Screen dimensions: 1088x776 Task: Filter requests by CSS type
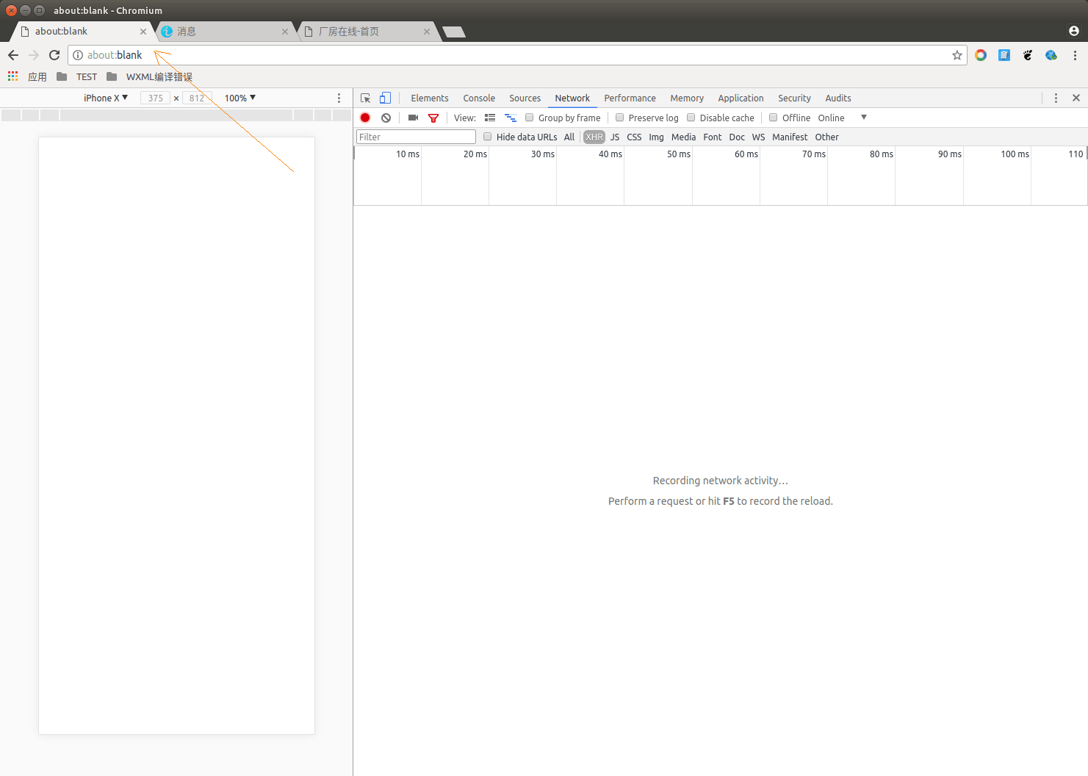[x=633, y=137]
